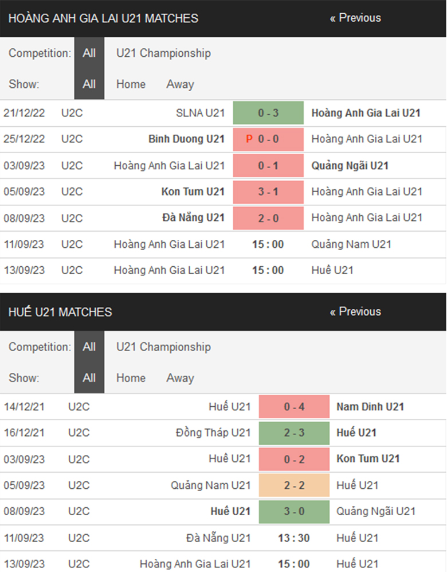Click the Đà Nẵng U21 2-0 score
This screenshot has width=447, height=572.
click(268, 217)
